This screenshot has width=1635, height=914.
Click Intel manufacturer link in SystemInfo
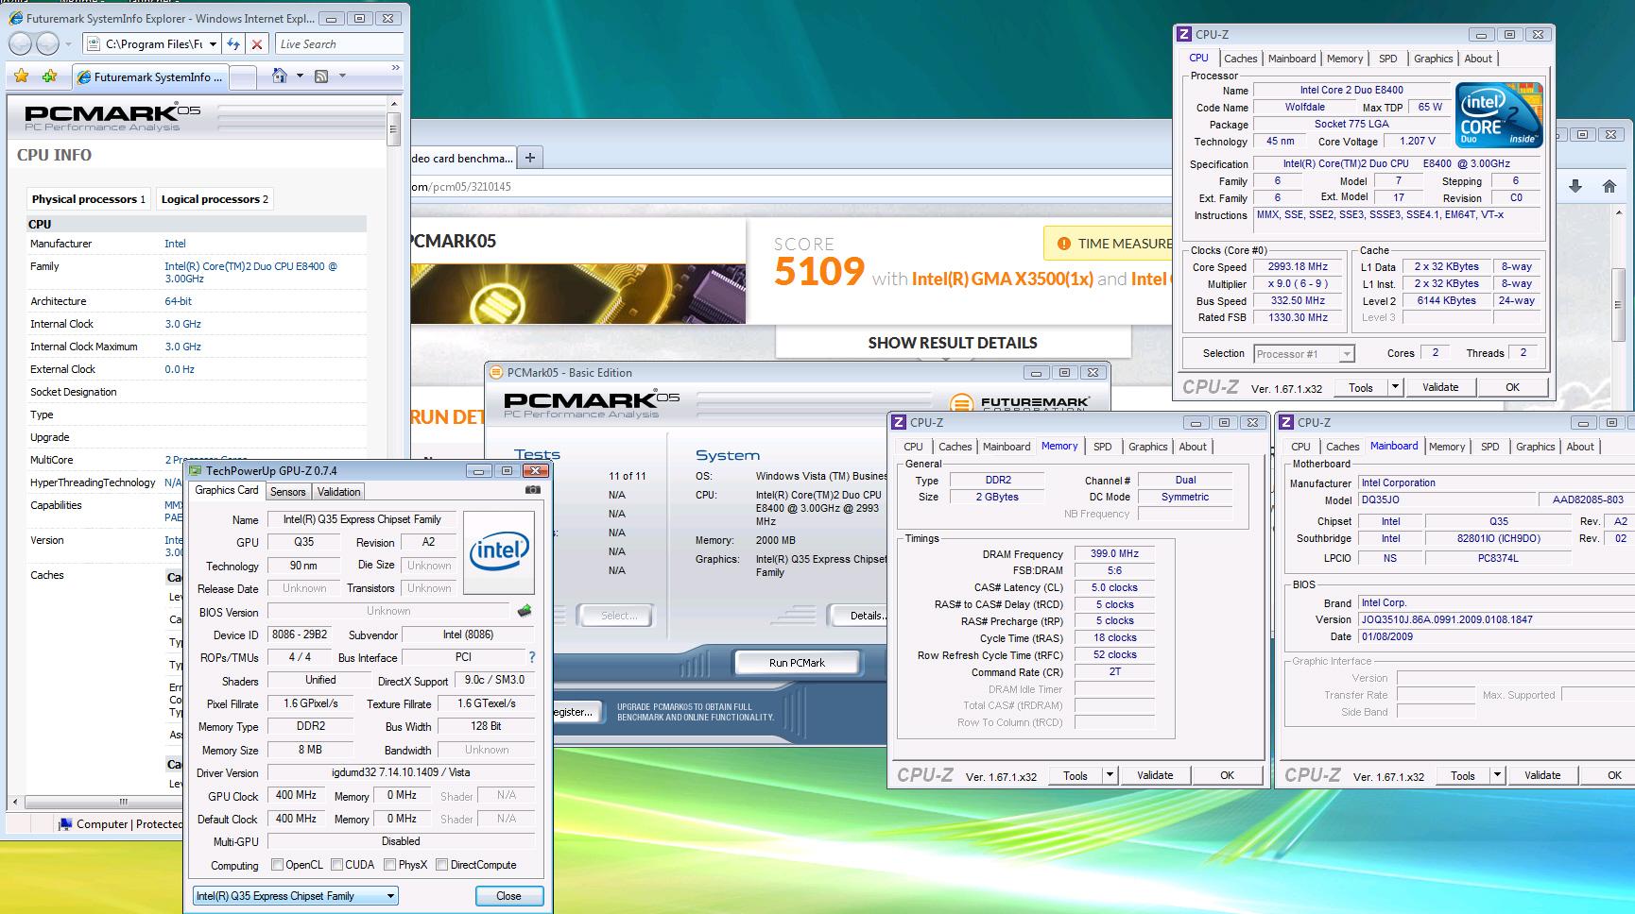pos(175,244)
